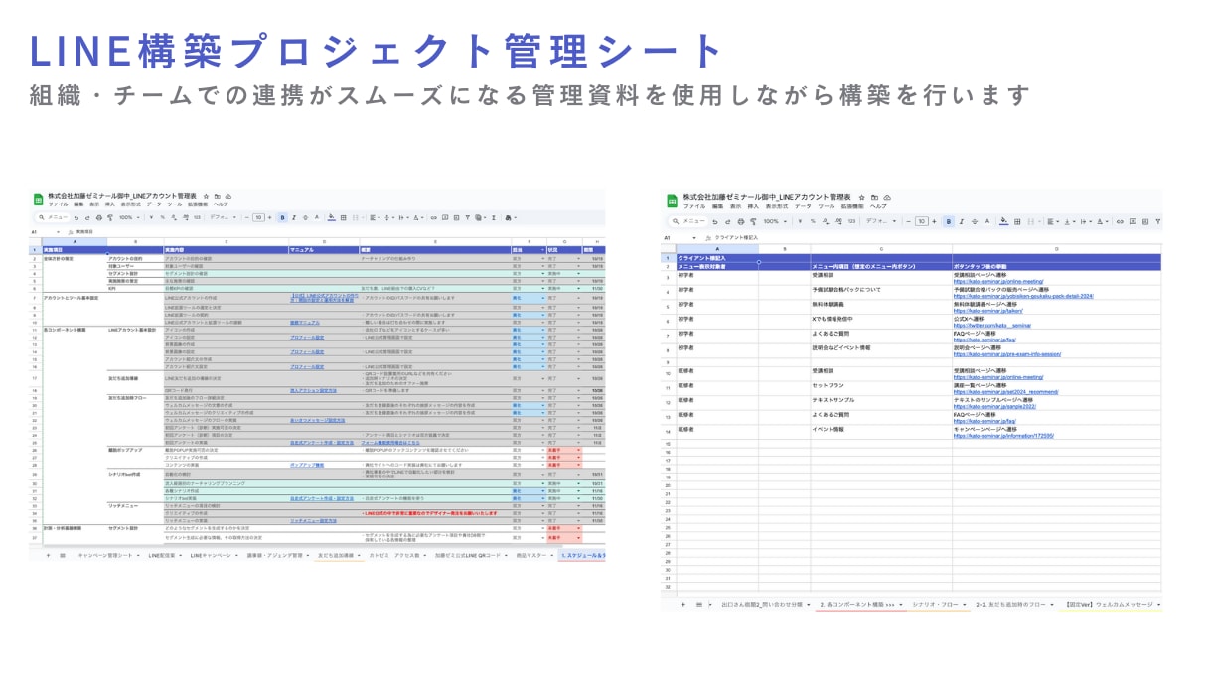Open the kato-seminar.jp/pre-exam-info-session link

click(x=1006, y=353)
